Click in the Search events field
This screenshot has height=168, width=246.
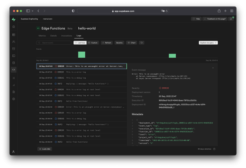[53, 43]
